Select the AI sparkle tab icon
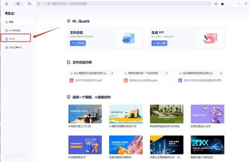Screen dimensions: 249x162 (18, 4)
